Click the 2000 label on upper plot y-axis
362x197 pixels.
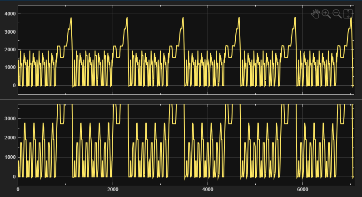pyautogui.click(x=10, y=49)
